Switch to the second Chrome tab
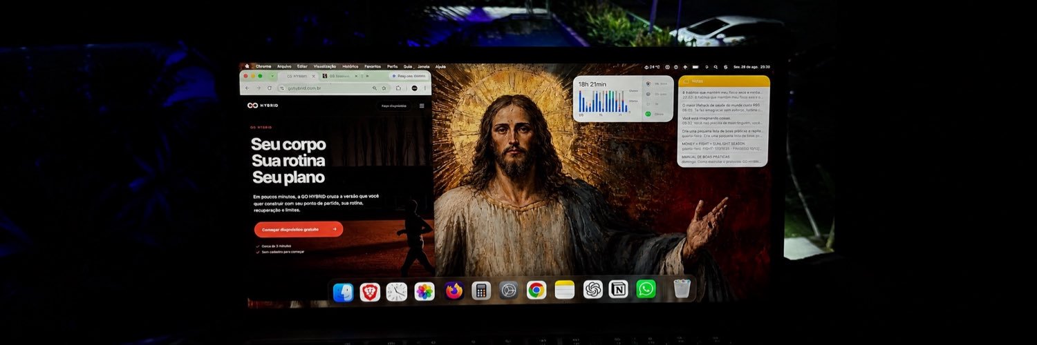The width and height of the screenshot is (1037, 345). click(x=339, y=76)
